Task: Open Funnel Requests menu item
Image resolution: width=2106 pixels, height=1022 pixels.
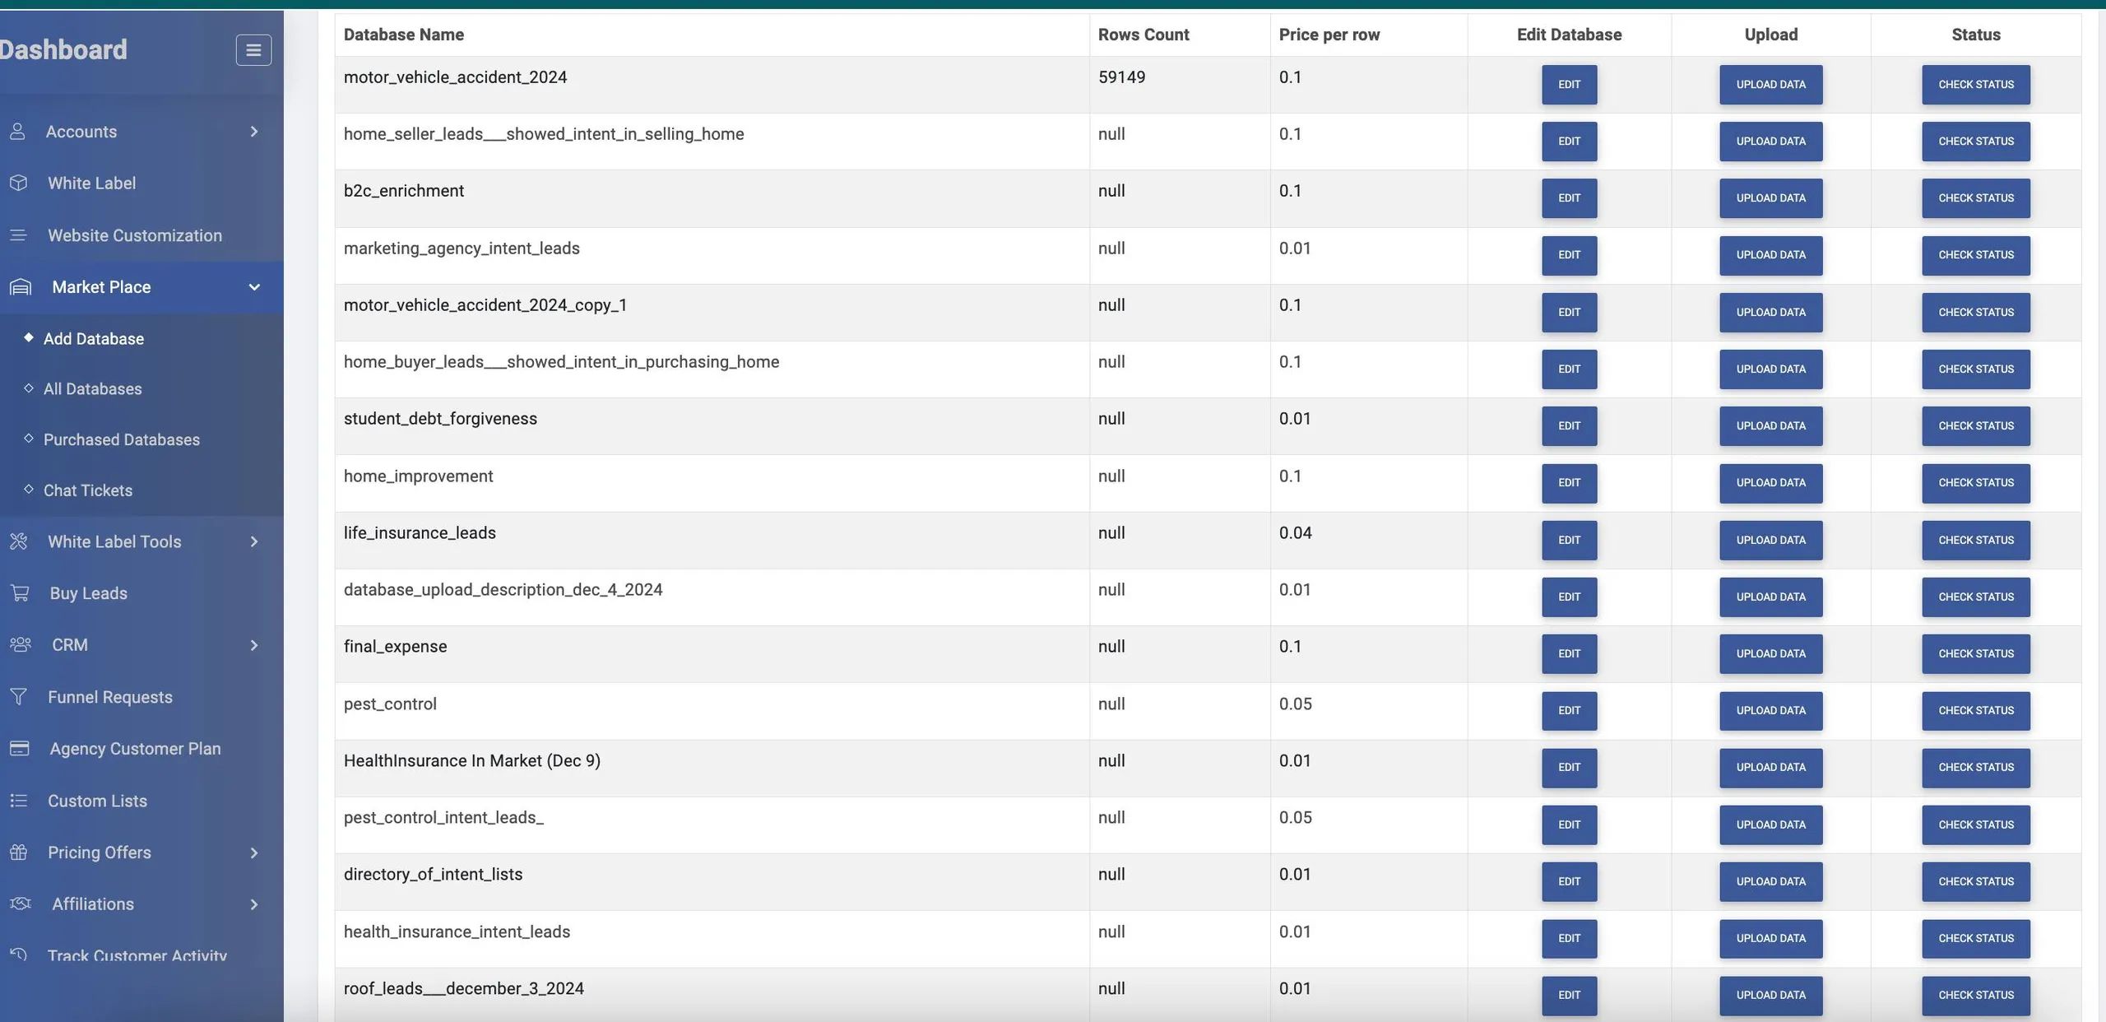Action: [109, 697]
